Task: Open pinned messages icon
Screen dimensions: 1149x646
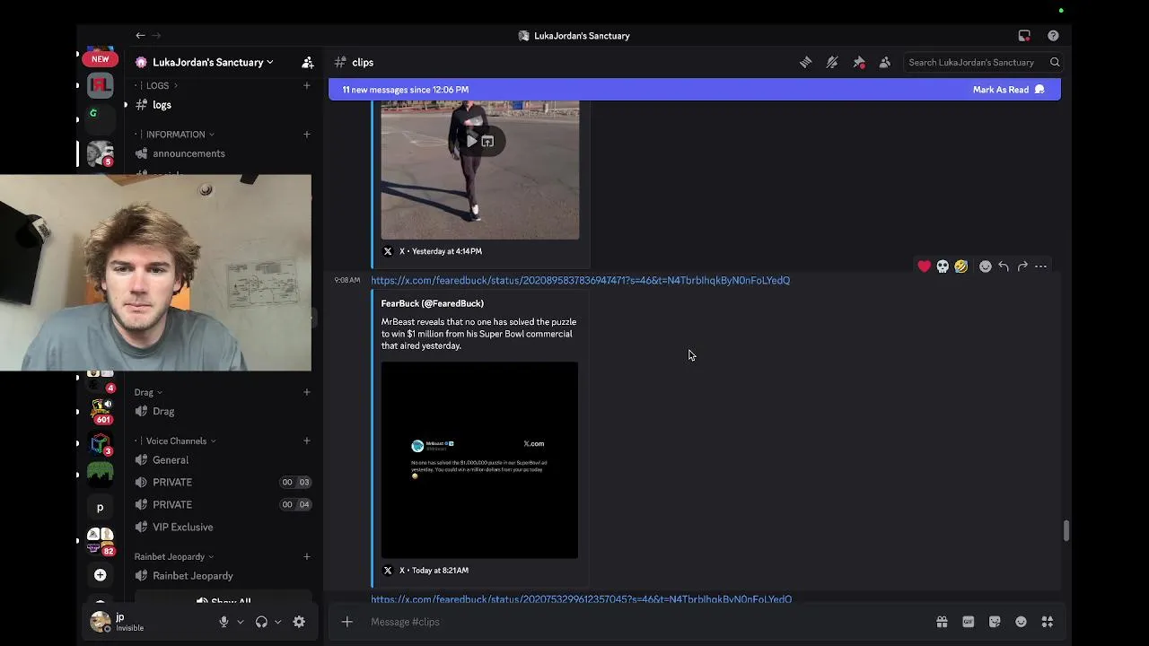Action: (859, 62)
